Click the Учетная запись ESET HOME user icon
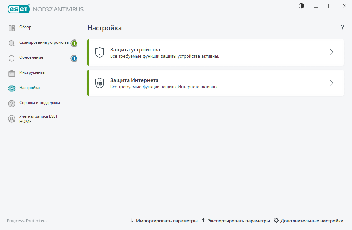The width and height of the screenshot is (352, 230). pyautogui.click(x=12, y=119)
